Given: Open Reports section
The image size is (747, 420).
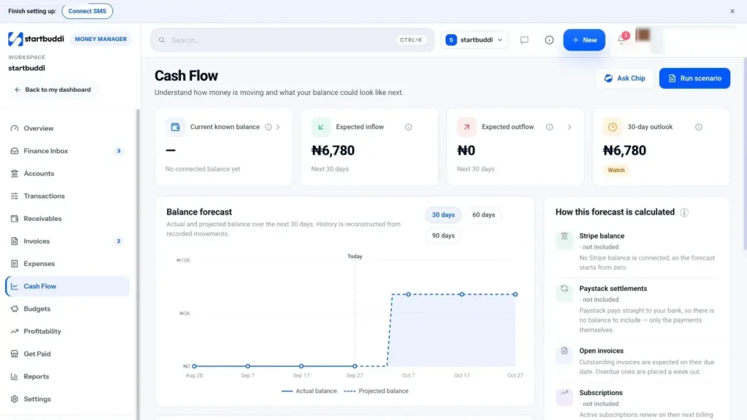Looking at the screenshot, I should click(67, 376).
